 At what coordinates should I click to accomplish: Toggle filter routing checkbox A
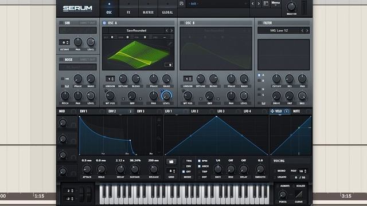(x=259, y=75)
